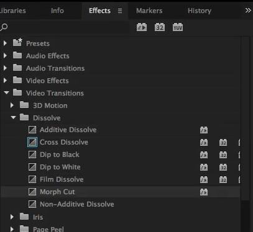The height and width of the screenshot is (232, 253).
Task: Select the Iris folder icon
Action: [24, 216]
